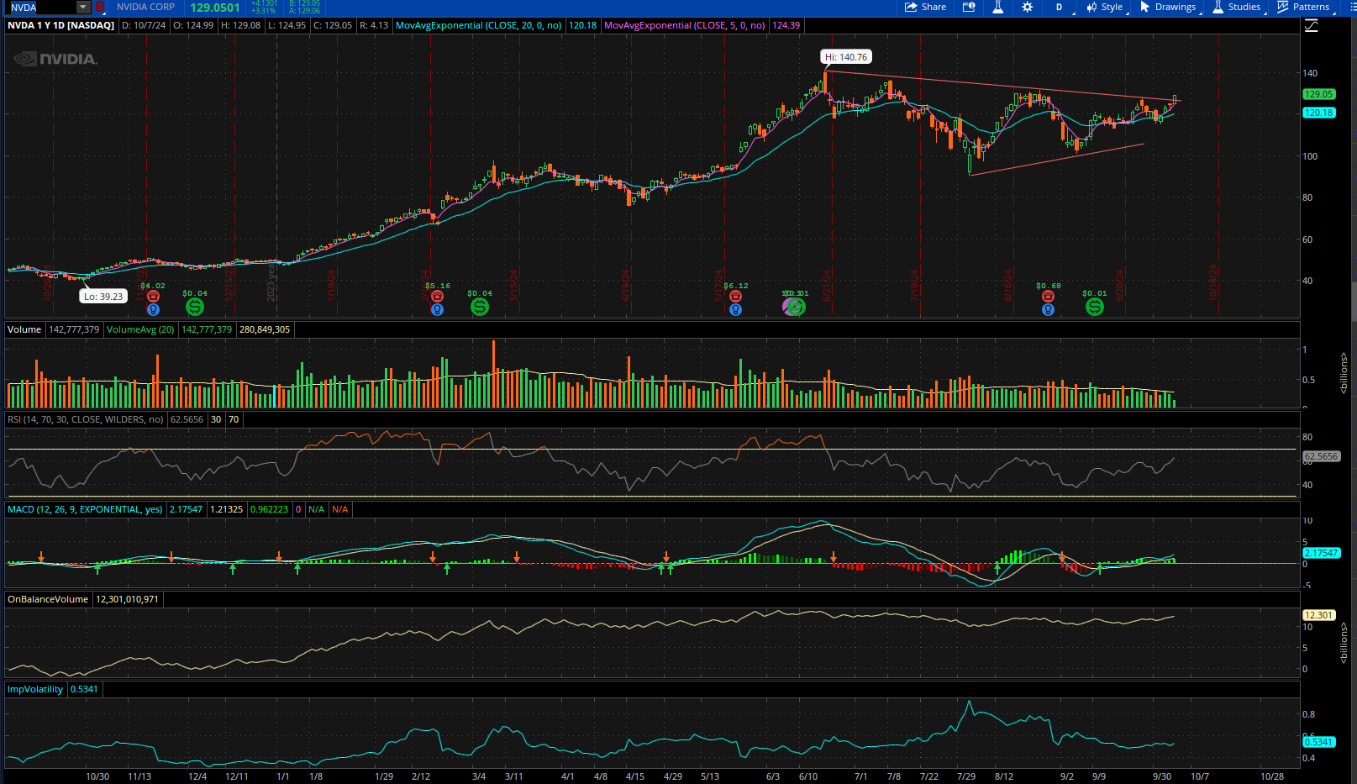Viewport: 1357px width, 784px height.
Task: Click the volume value 280,849,305
Action: 265,329
